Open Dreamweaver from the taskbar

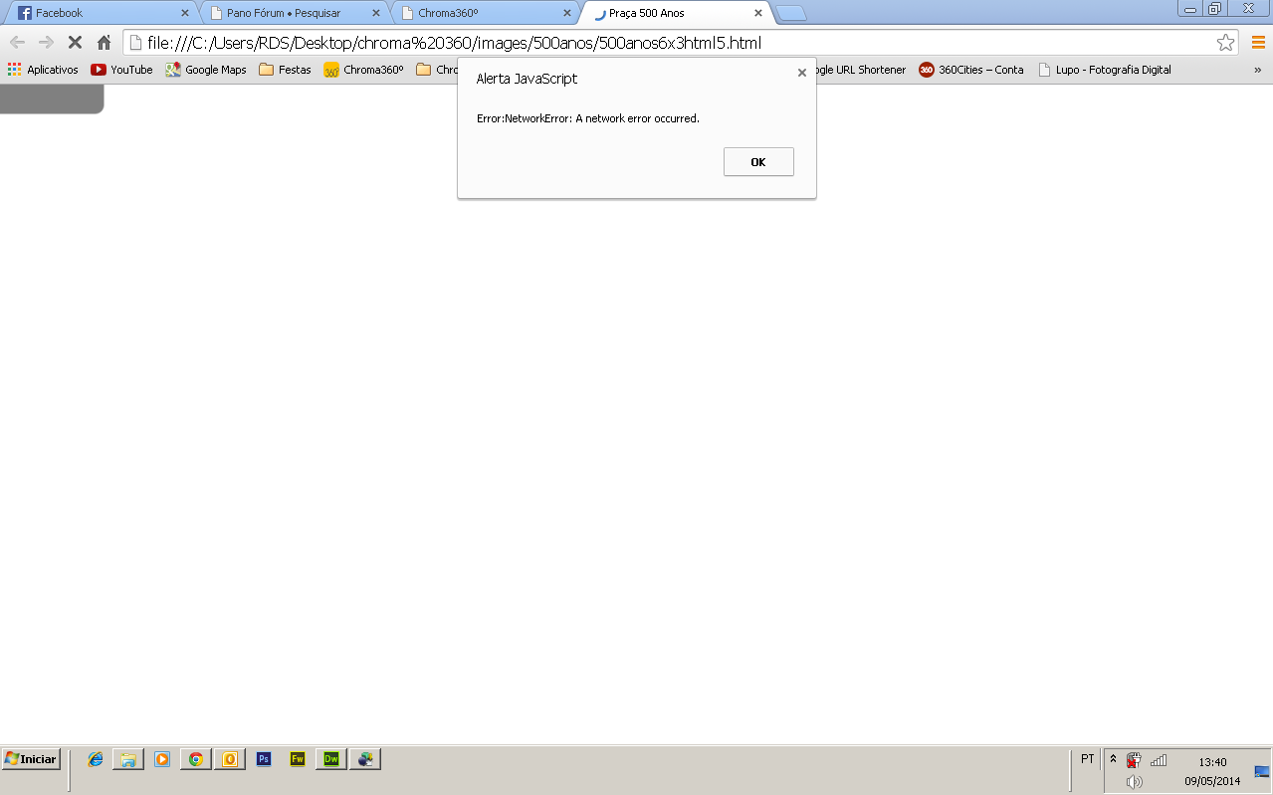coord(331,759)
